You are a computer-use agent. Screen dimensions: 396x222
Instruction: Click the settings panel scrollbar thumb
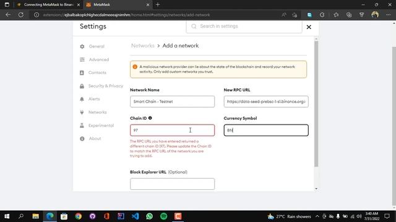pyautogui.click(x=316, y=104)
